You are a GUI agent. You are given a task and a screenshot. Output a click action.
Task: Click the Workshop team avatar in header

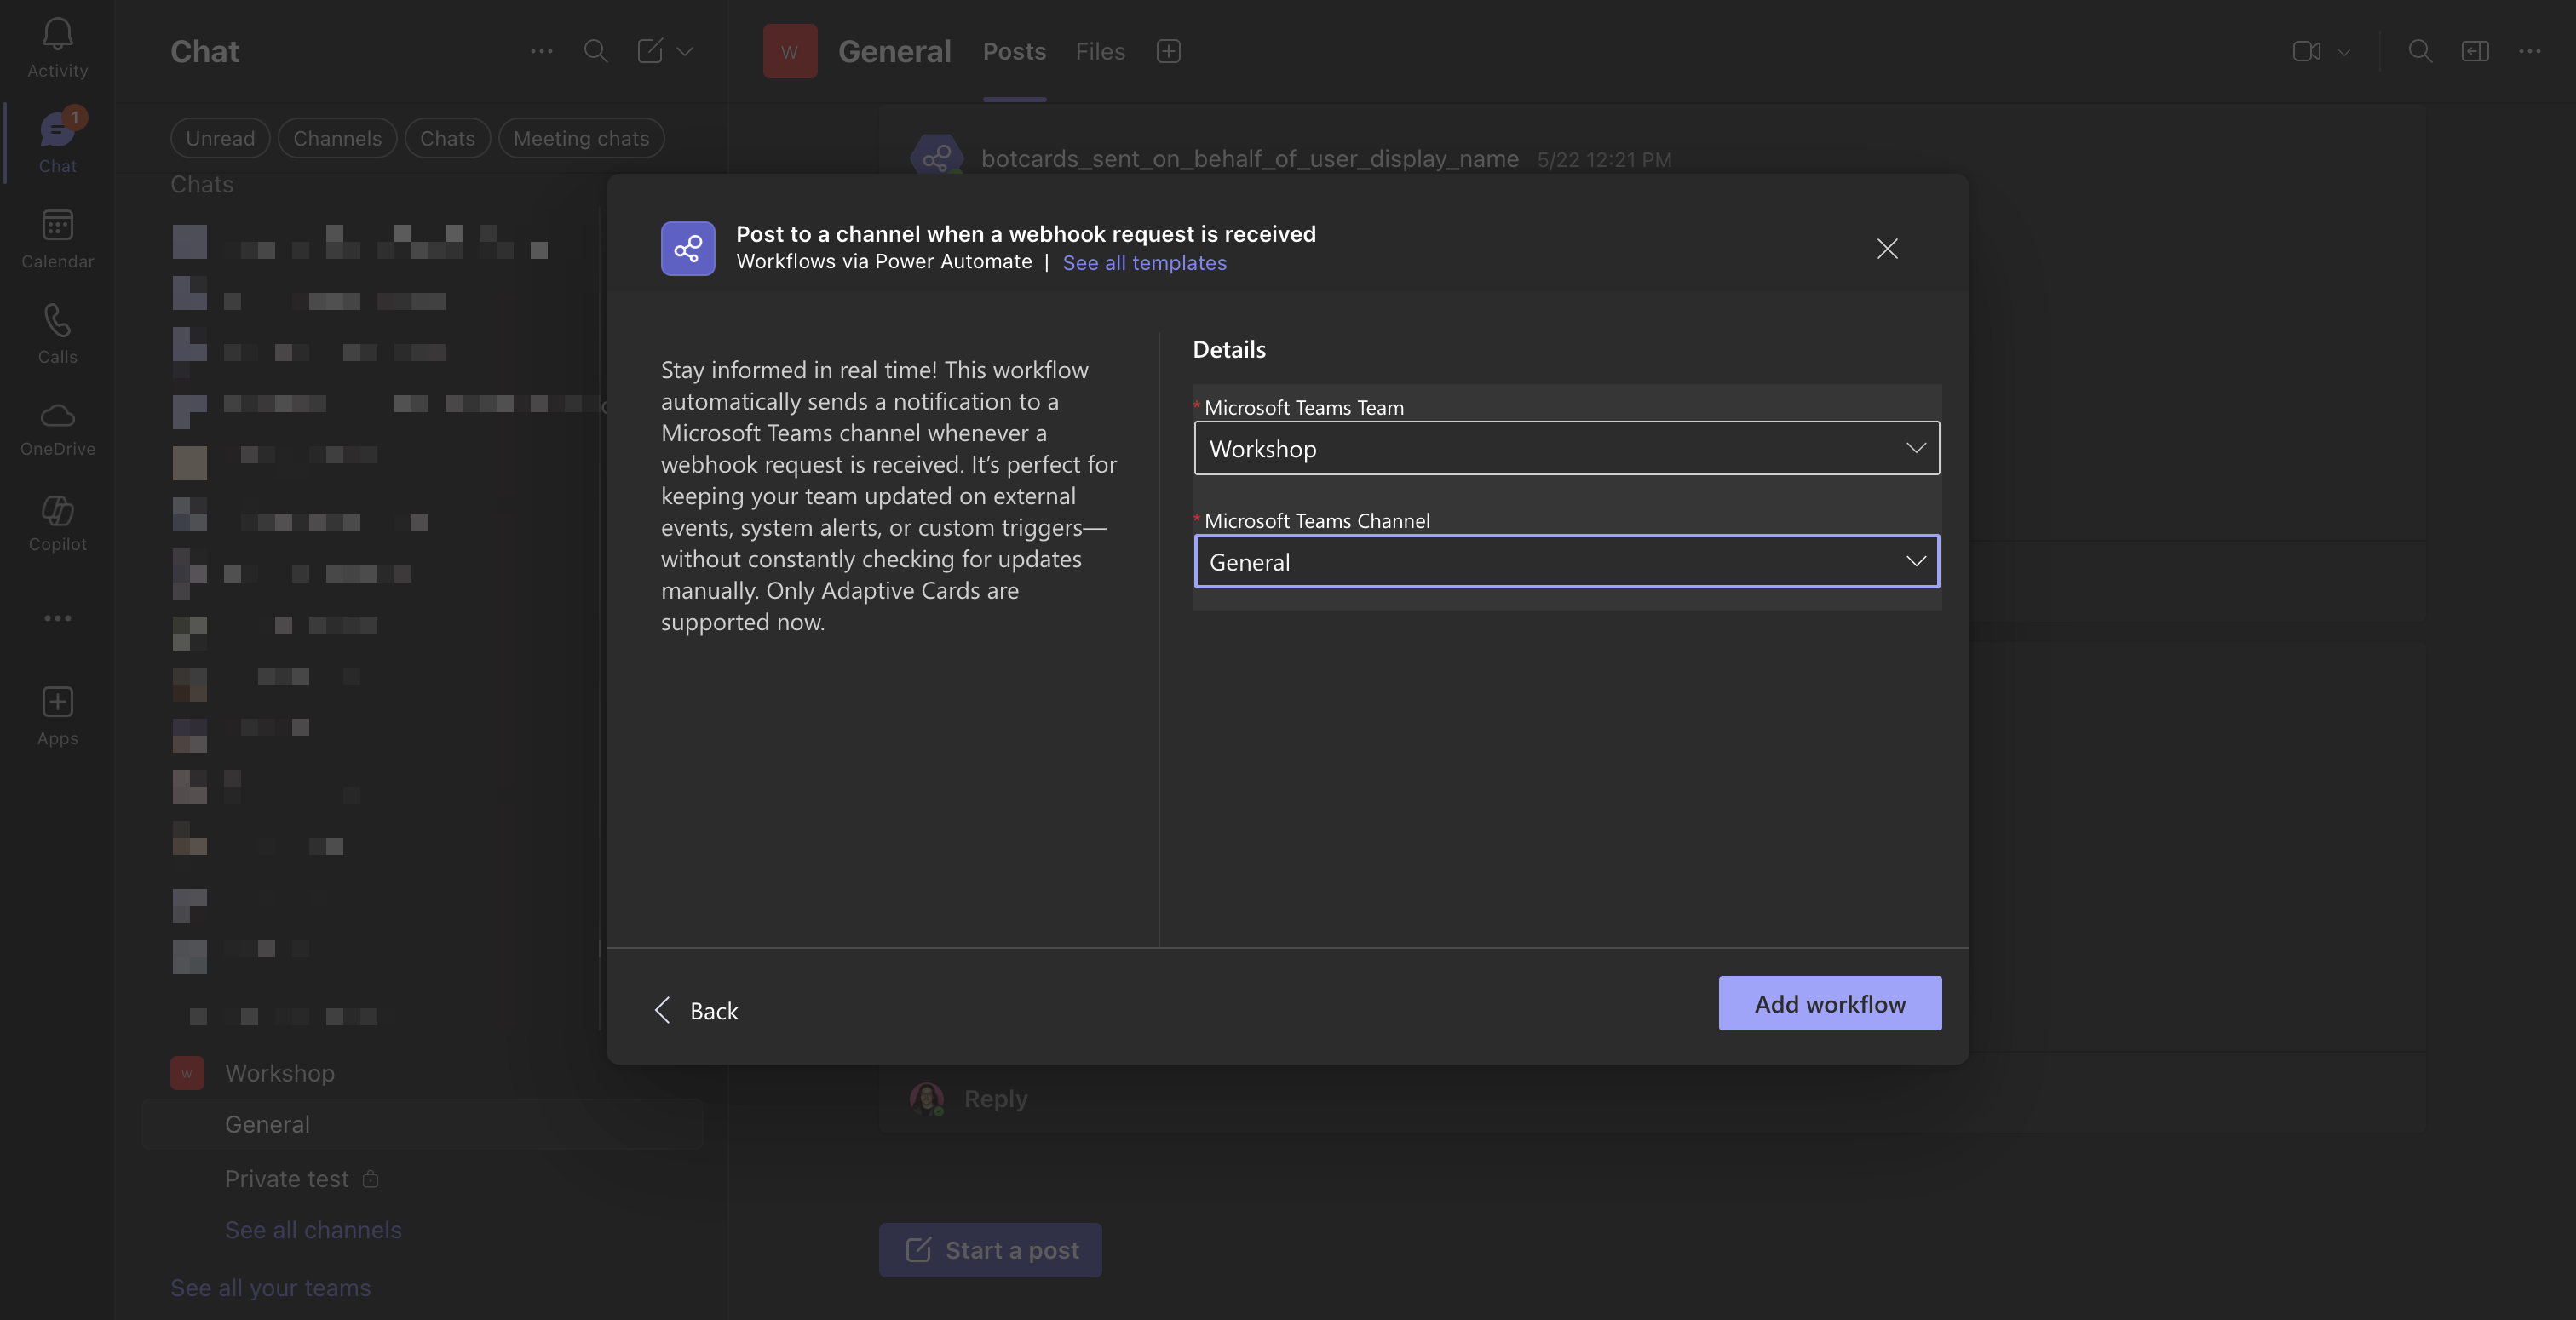pos(790,51)
